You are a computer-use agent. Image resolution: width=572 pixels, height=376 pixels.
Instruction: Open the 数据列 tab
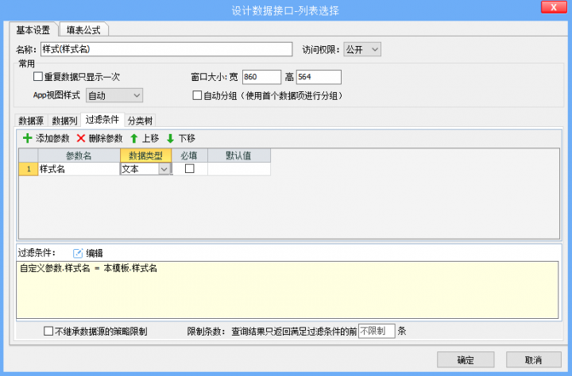pos(64,121)
